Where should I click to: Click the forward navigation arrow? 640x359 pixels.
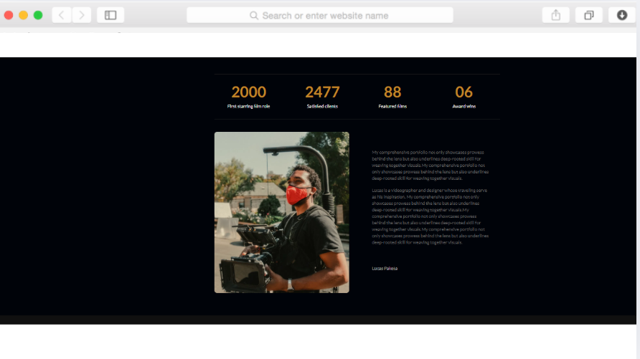[82, 15]
